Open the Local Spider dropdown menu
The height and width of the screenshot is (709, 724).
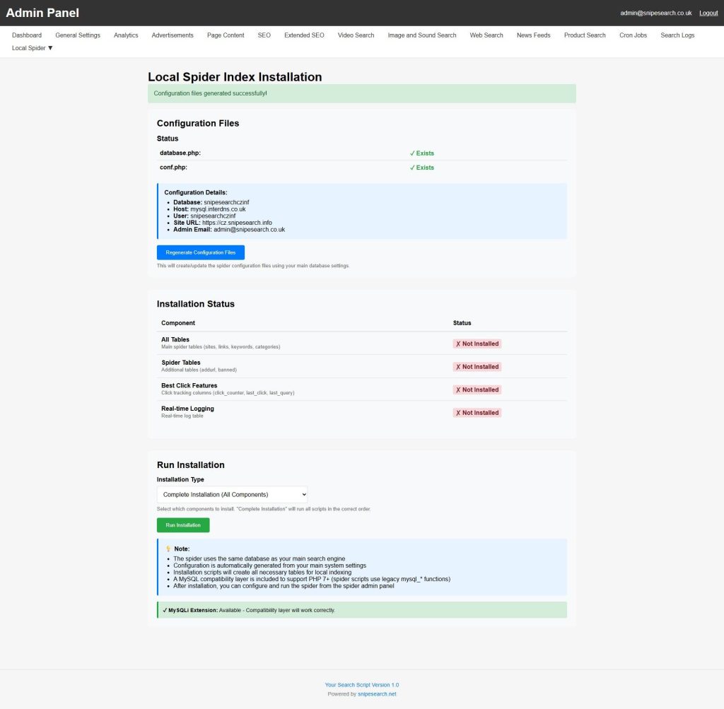[x=33, y=48]
